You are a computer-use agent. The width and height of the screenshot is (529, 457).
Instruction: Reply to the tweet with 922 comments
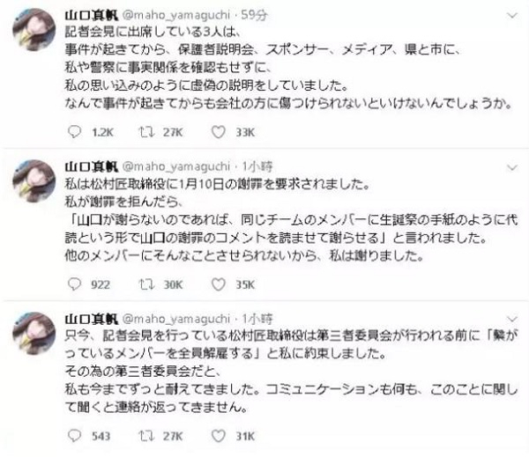click(x=75, y=284)
